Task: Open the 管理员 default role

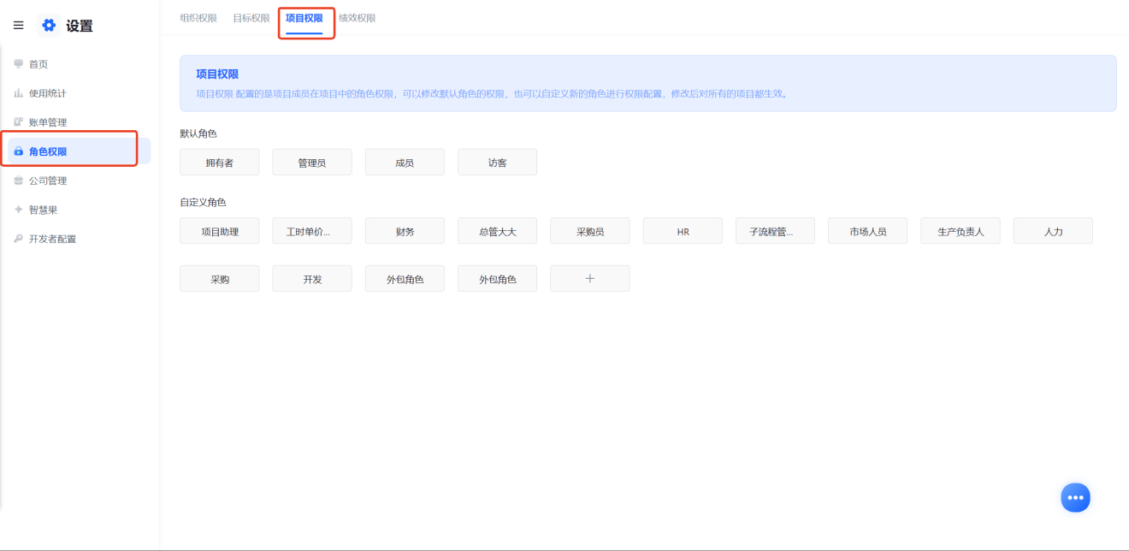Action: point(312,163)
